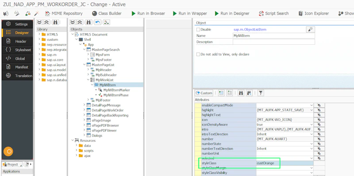Click the wrench icon next to sap.m.ObjectListItem
354x176 pixels.
pos(311,29)
